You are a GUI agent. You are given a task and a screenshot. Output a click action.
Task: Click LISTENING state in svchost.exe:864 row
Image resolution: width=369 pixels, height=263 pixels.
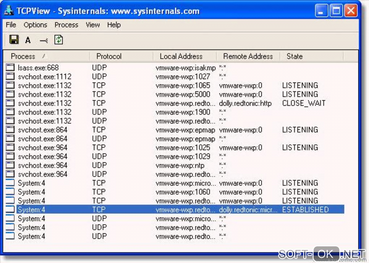300,130
